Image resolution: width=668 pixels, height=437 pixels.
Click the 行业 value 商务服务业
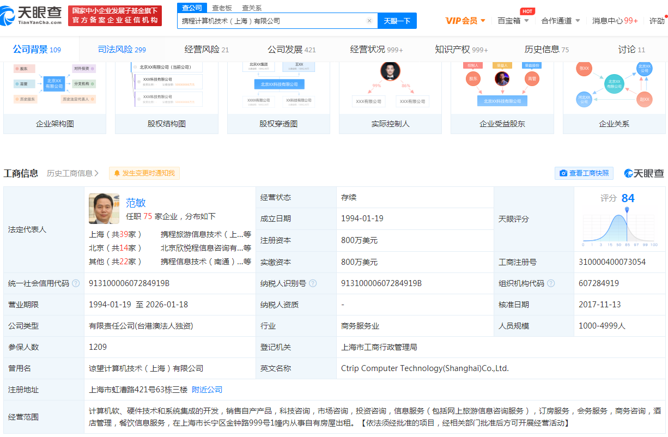click(x=360, y=326)
